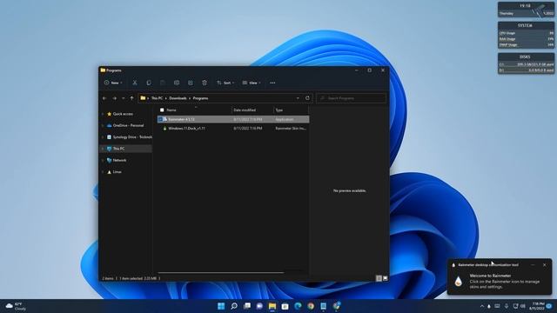557x313 pixels.
Task: Select Network in the navigation pane
Action: 119,160
